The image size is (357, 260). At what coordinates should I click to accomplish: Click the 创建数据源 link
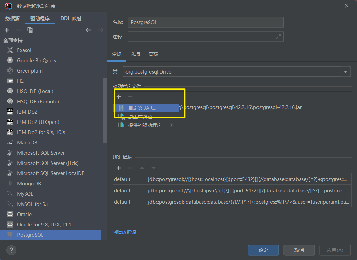pos(124,232)
